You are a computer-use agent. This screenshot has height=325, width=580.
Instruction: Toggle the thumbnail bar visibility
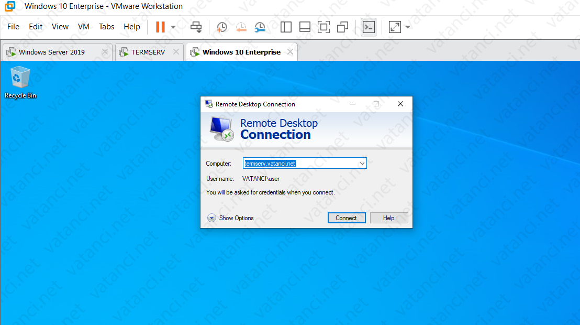click(305, 27)
